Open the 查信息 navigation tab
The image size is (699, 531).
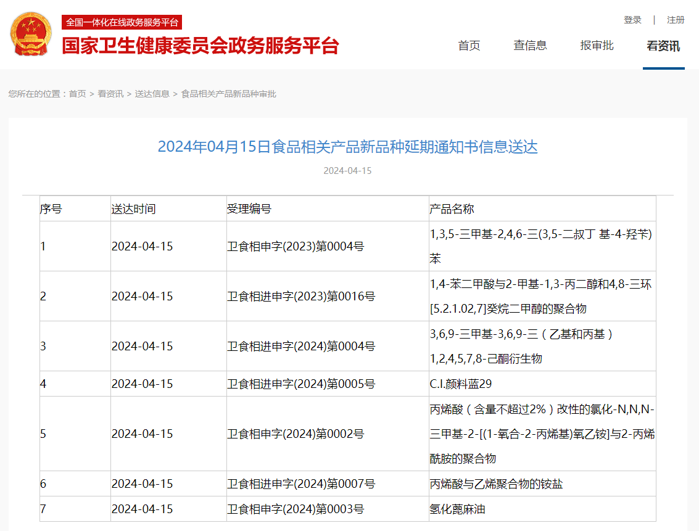[530, 46]
